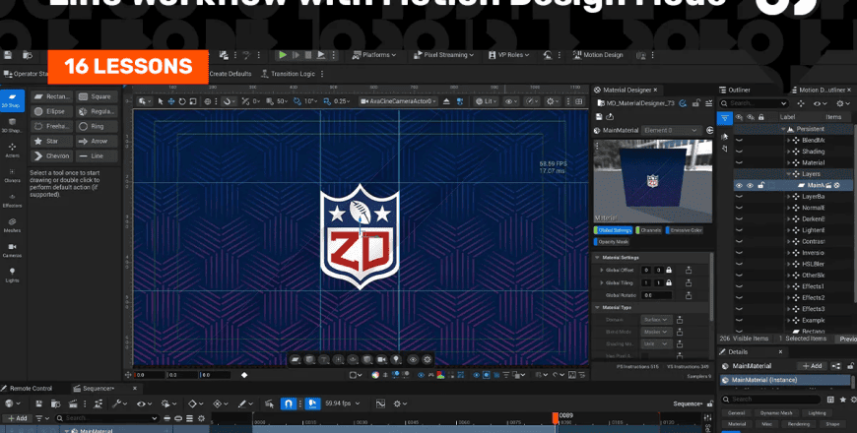The image size is (857, 433).
Task: Switch to the Motion Design Outliner tab
Action: tap(822, 91)
